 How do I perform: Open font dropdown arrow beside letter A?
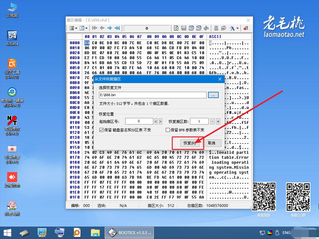pyautogui.click(x=237, y=28)
